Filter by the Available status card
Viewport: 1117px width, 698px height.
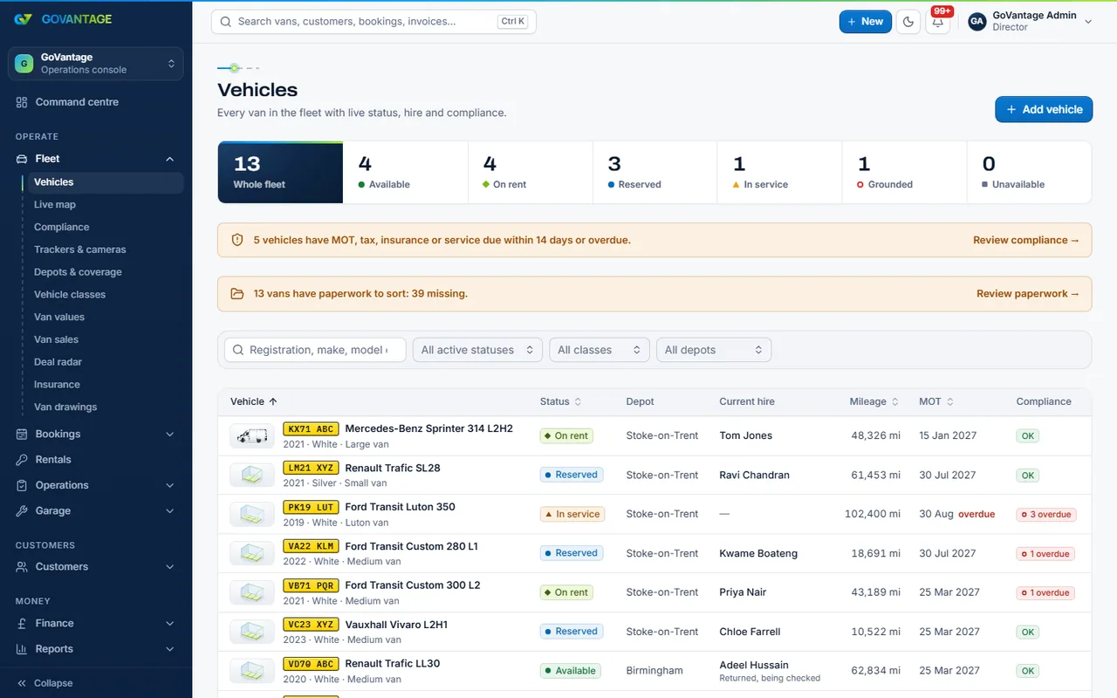405,173
